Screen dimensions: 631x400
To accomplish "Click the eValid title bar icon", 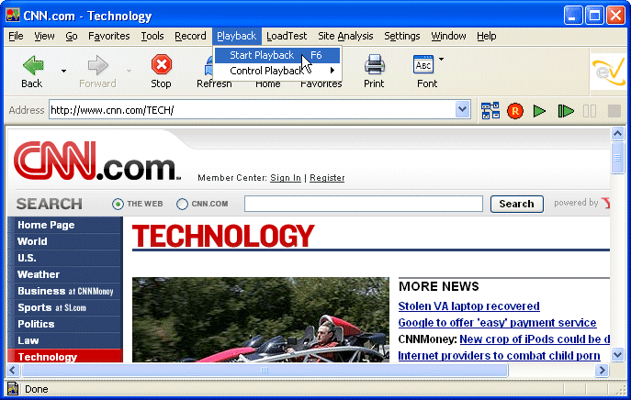I will pyautogui.click(x=13, y=16).
